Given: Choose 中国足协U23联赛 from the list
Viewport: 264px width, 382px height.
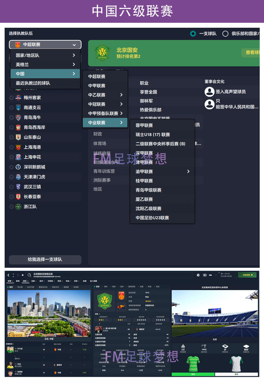Looking at the screenshot, I should pyautogui.click(x=162, y=218).
